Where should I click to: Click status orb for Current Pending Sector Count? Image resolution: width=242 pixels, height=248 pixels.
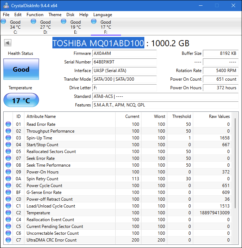(8, 226)
